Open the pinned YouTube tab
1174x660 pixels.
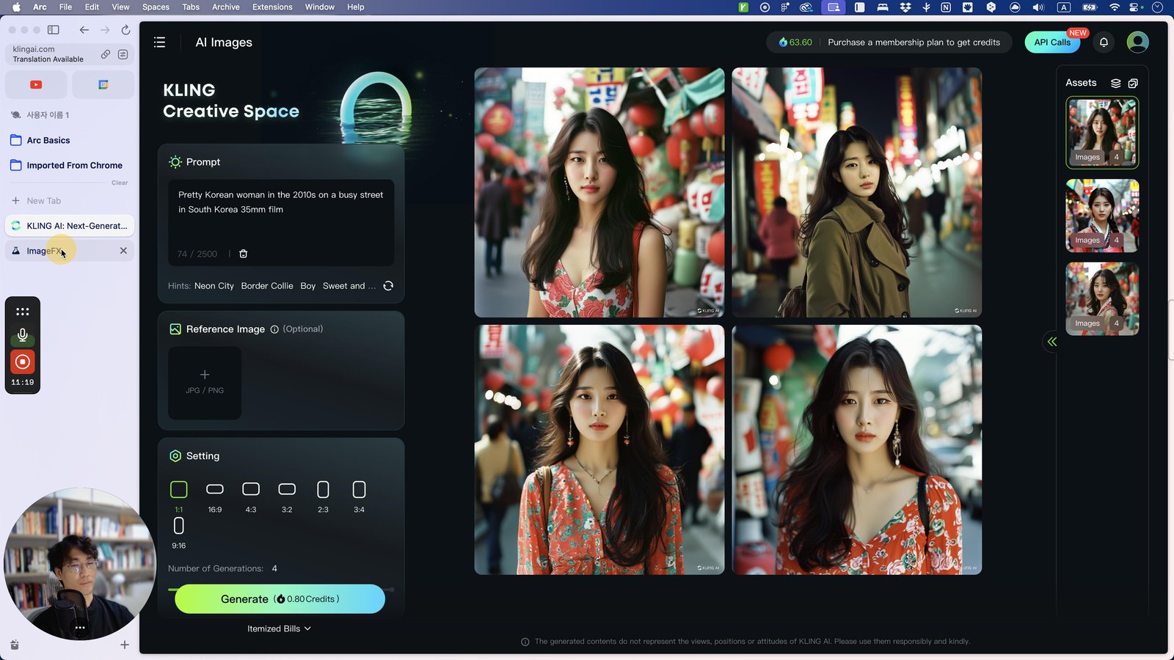(36, 85)
